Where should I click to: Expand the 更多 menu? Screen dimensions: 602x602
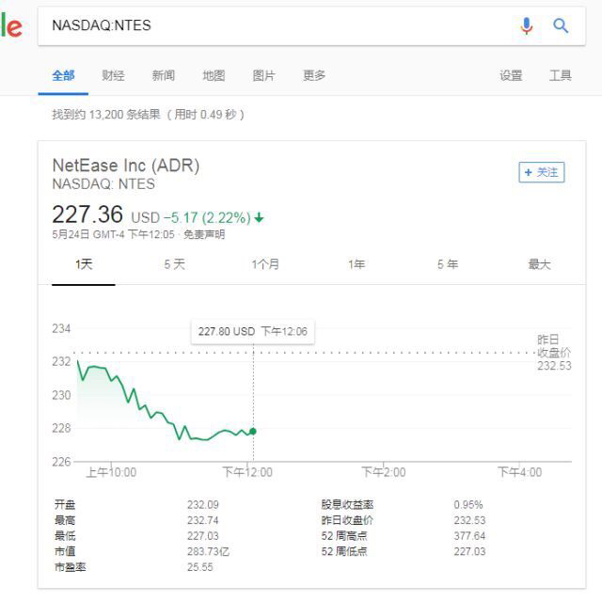click(314, 75)
